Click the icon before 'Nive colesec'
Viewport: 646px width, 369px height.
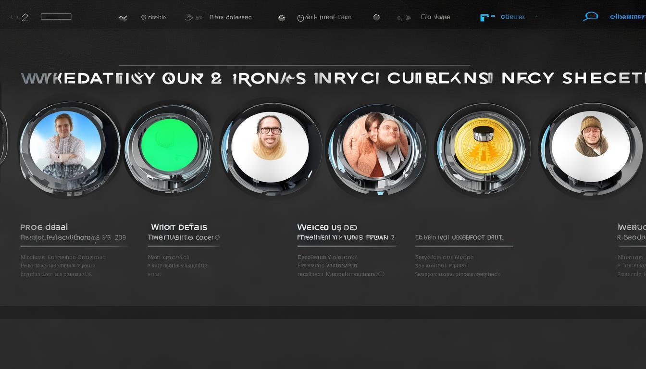coord(189,17)
